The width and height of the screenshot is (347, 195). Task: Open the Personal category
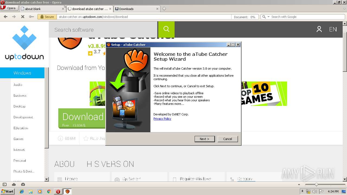tap(20, 160)
